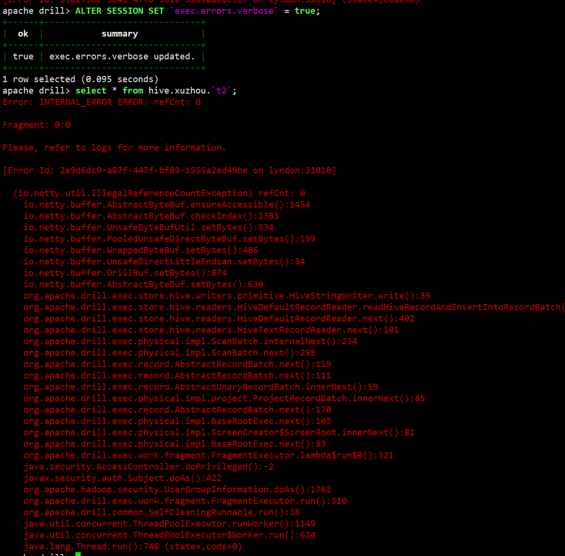Click the IllegalReferenceCountException line

159,193
